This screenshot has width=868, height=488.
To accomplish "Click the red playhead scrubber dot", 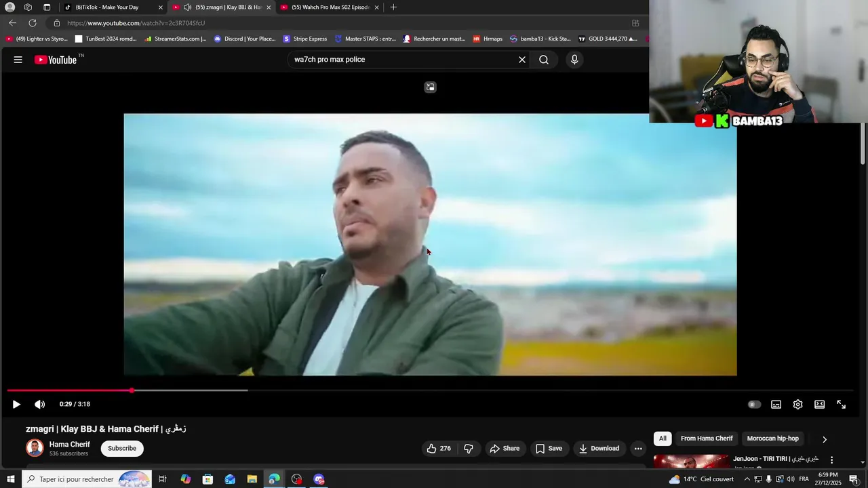I will [132, 390].
